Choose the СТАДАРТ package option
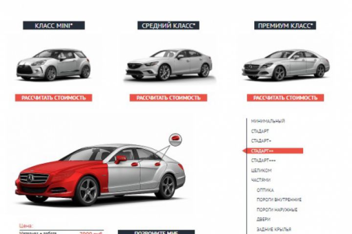 pyautogui.click(x=260, y=131)
